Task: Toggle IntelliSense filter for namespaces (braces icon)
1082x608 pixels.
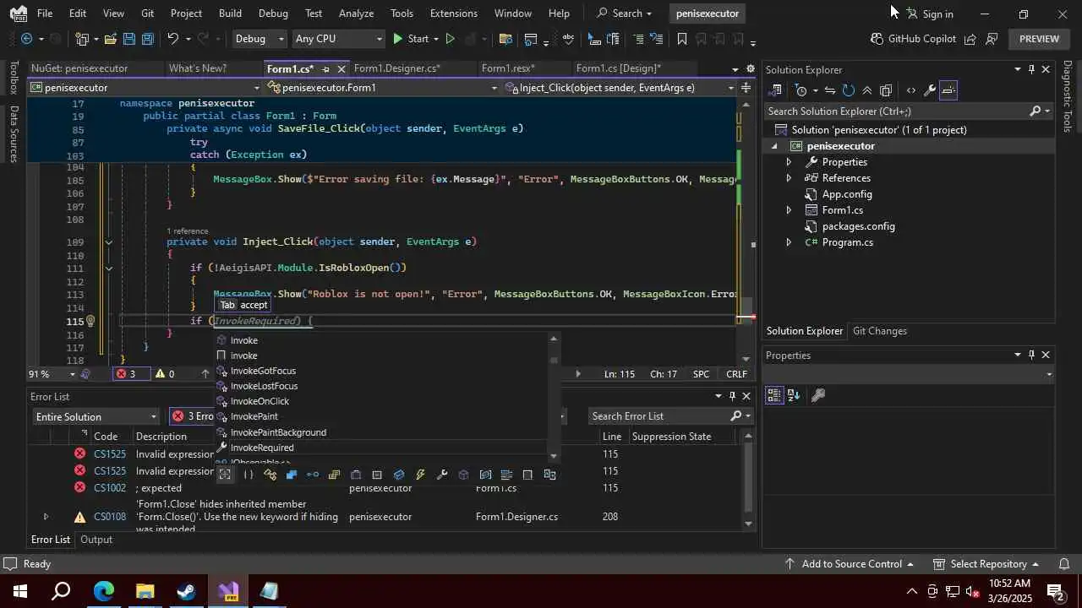Action: (248, 475)
